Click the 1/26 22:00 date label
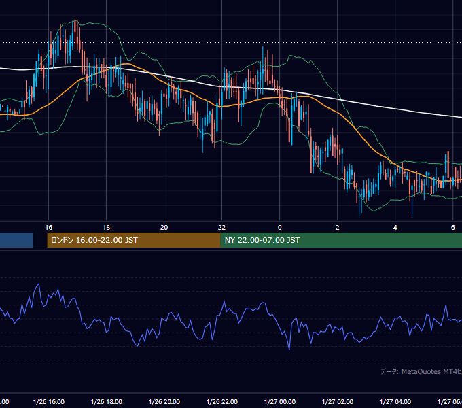The height and width of the screenshot is (408, 462). (x=222, y=402)
